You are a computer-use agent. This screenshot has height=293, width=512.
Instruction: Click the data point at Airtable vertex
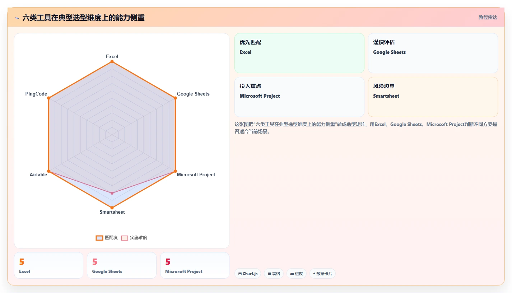(48, 171)
